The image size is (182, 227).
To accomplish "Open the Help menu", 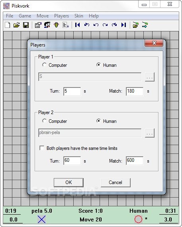I will click(94, 16).
